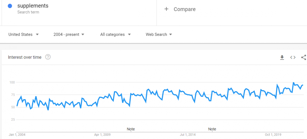Click the first Note marker on timeline
This screenshot has width=307, height=139.
[131, 129]
